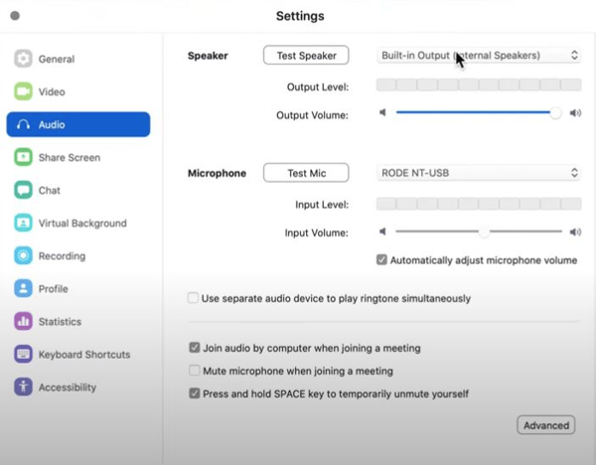Uncheck Join audio by computer when joining
Screen dimensions: 596x465
pos(194,349)
